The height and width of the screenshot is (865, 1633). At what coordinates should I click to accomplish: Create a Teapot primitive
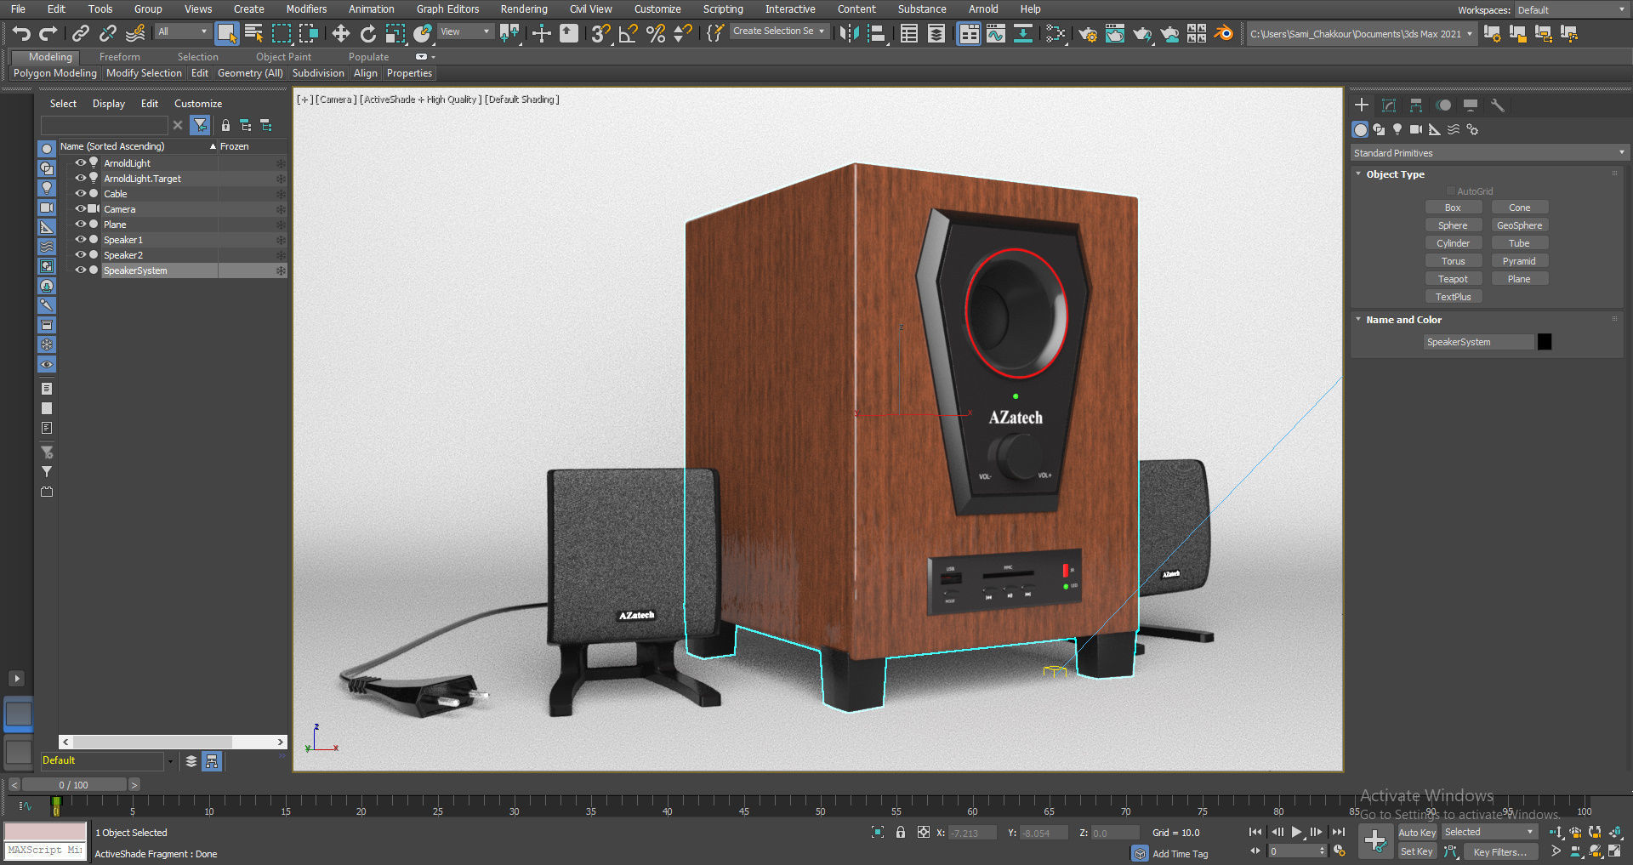tap(1453, 279)
